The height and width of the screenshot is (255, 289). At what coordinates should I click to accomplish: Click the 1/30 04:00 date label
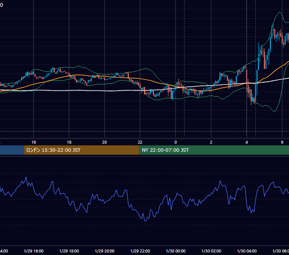click(x=246, y=251)
